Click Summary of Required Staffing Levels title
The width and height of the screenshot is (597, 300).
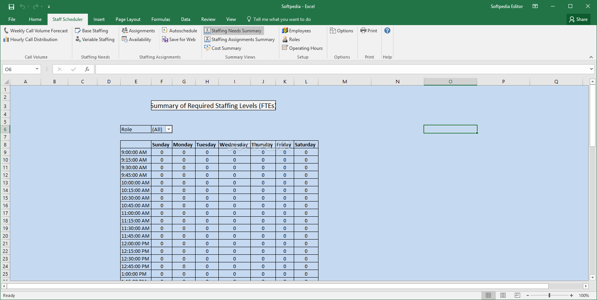point(213,106)
